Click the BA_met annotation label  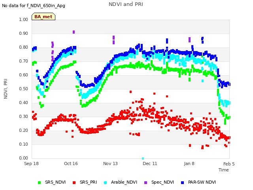pyautogui.click(x=43, y=17)
